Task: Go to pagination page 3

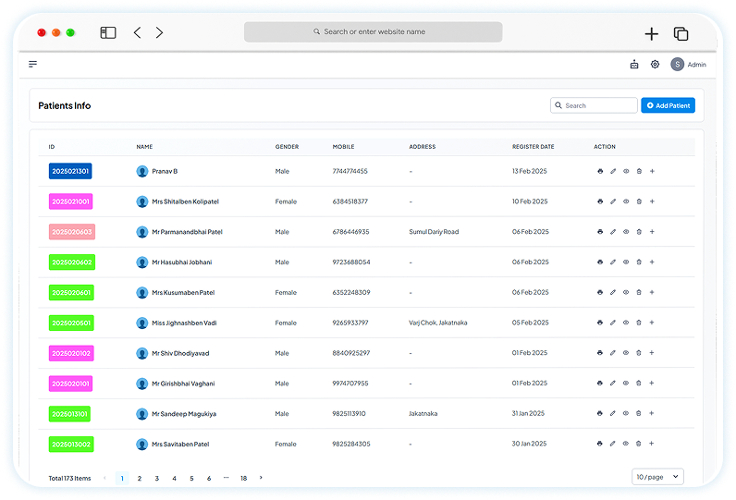Action: pyautogui.click(x=157, y=479)
